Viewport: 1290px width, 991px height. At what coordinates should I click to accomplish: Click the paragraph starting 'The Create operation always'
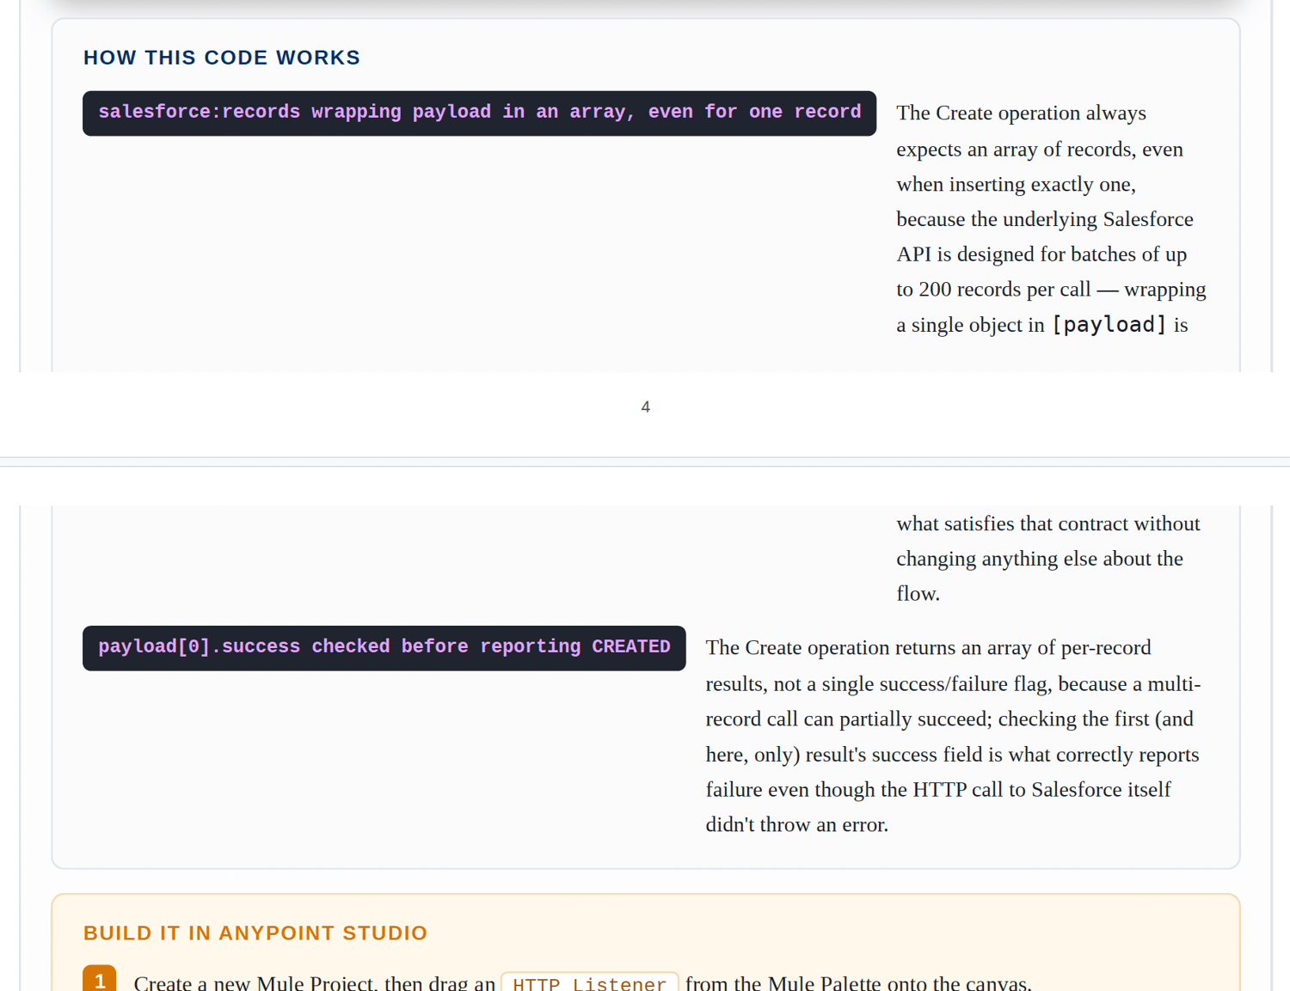point(1052,219)
